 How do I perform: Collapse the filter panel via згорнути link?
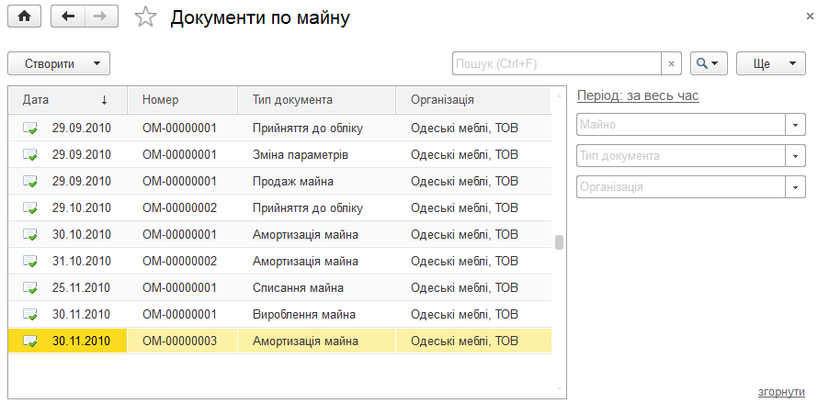[781, 392]
